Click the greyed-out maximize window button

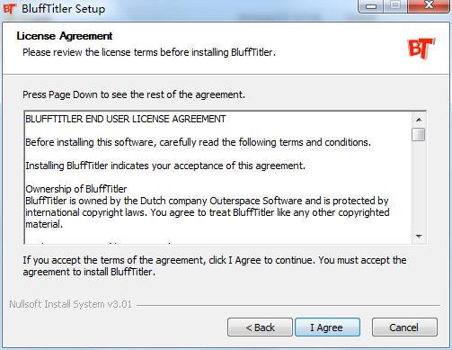point(395,6)
